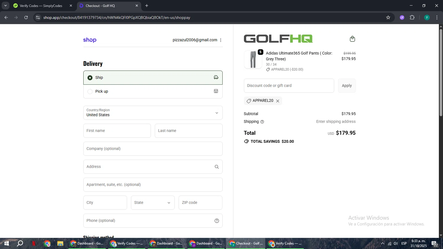Open the browser extensions puzzle icon

[412, 17]
